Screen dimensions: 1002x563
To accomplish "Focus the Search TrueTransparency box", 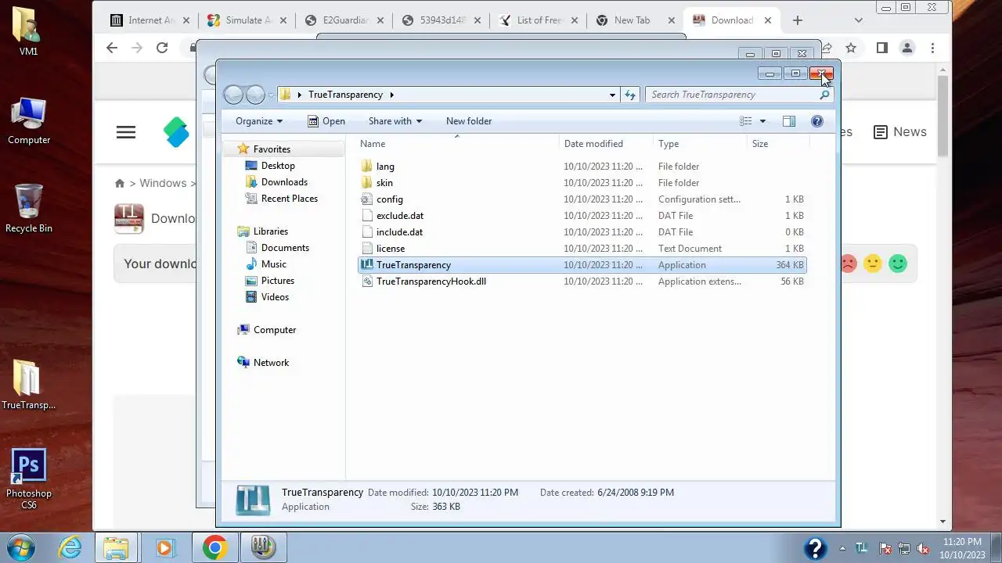I will (739, 95).
